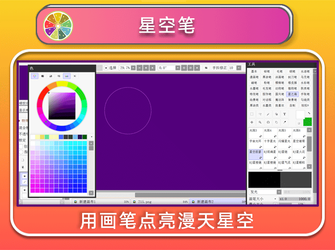Click the 新建画布1 document icon
This screenshot has width=335, height=250.
75,202
